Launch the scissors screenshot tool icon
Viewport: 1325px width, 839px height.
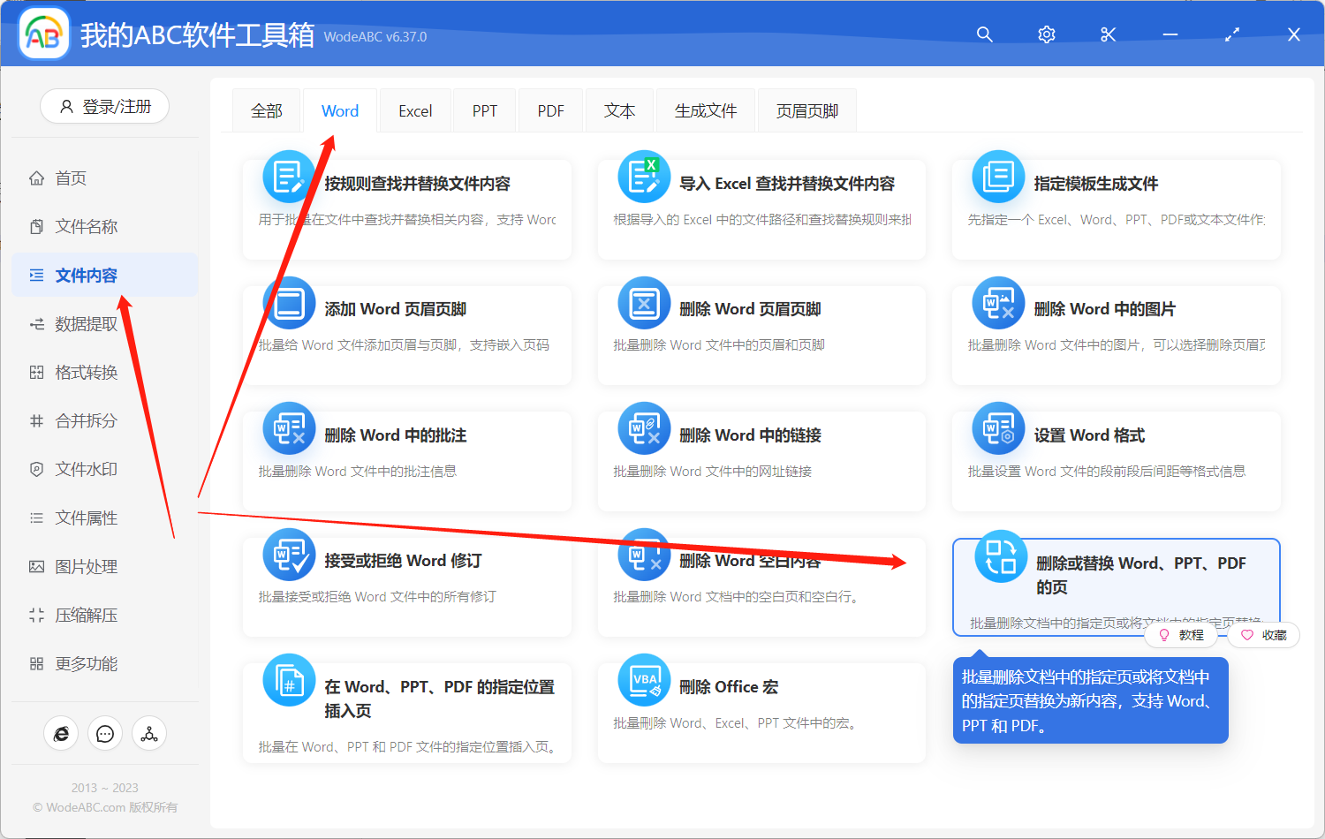(1108, 34)
